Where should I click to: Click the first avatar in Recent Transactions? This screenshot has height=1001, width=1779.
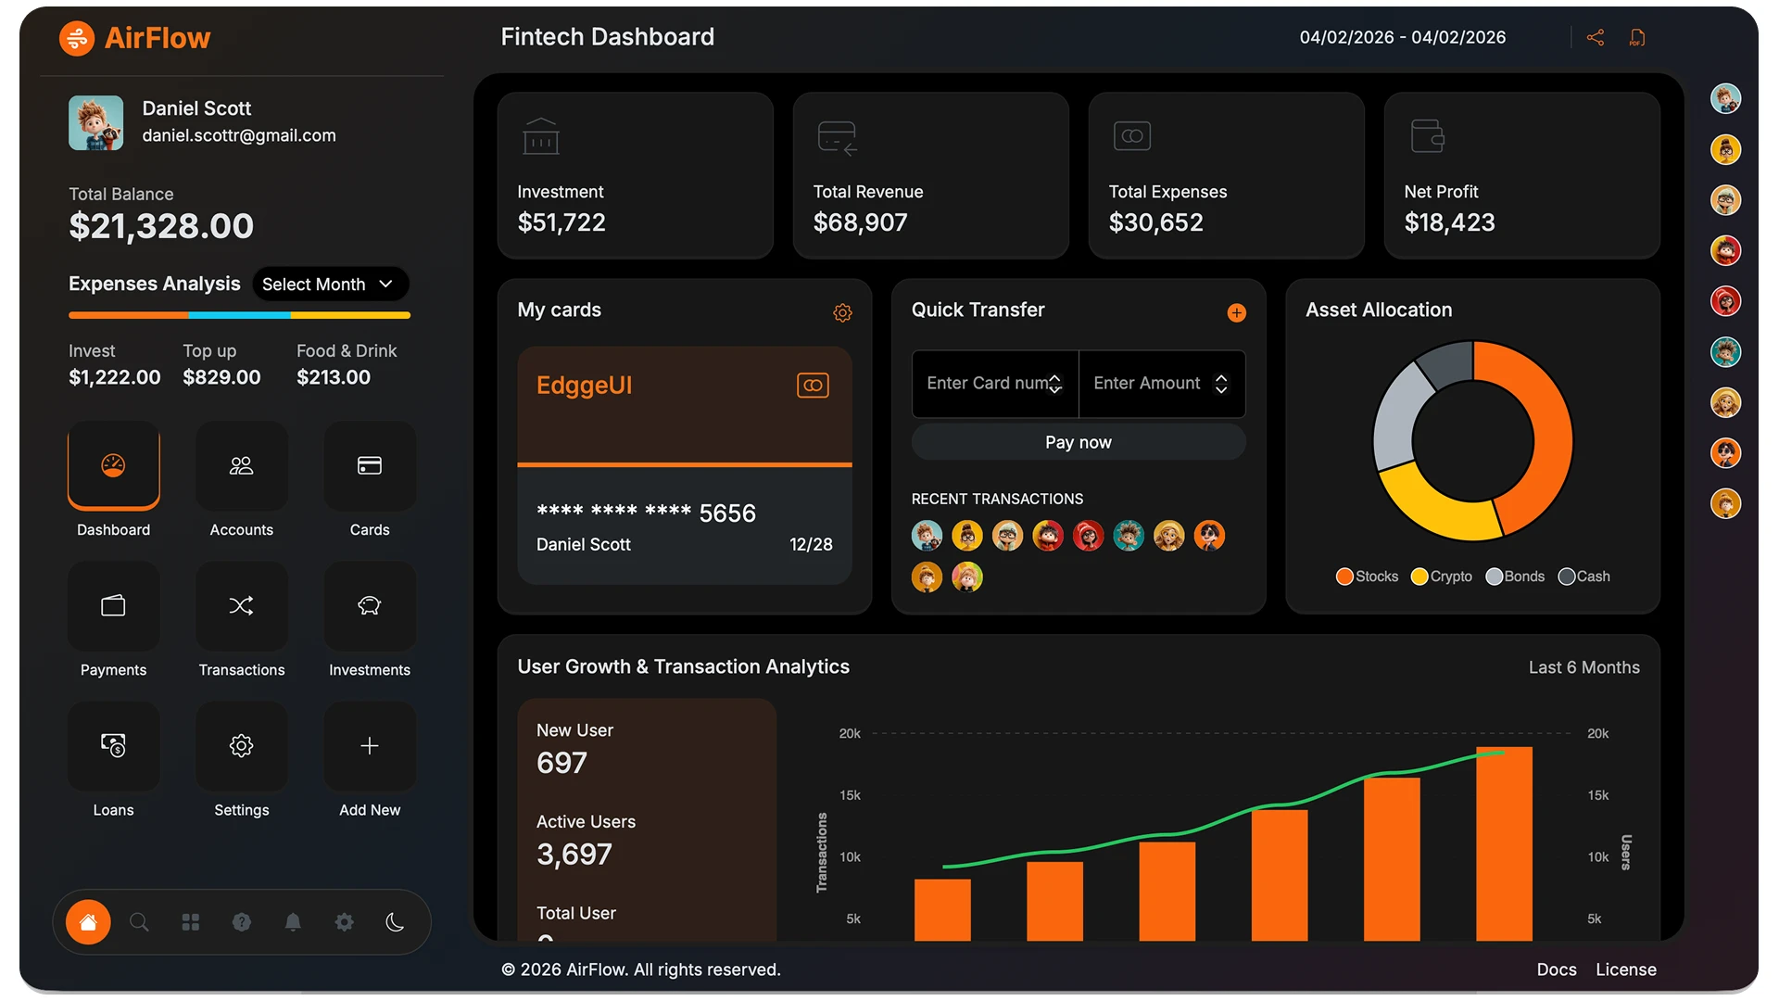927,536
